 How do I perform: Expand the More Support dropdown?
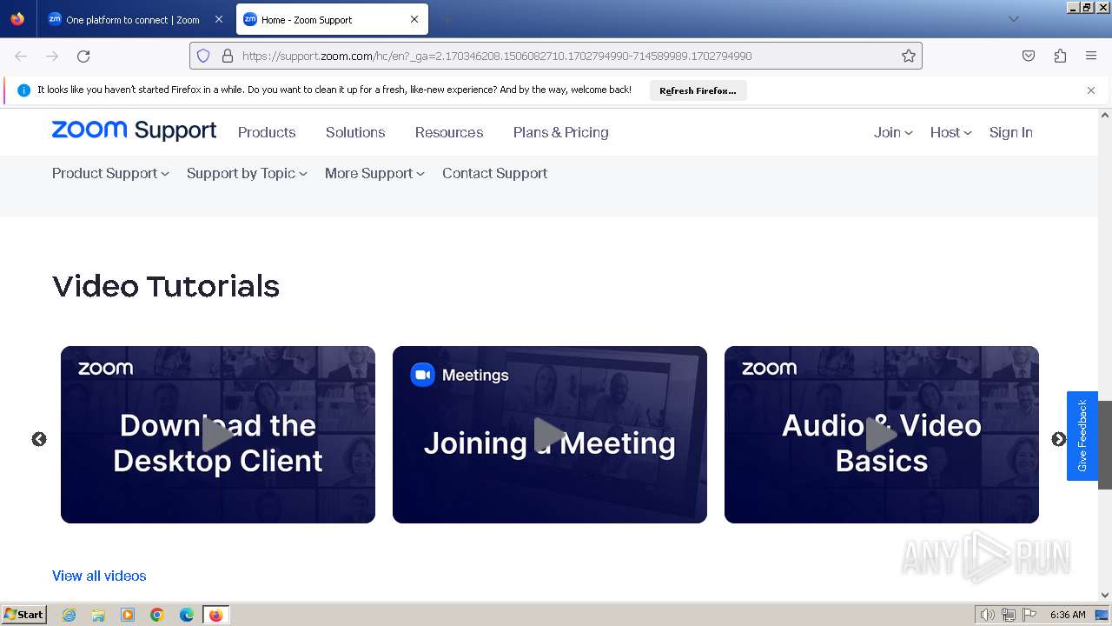(374, 173)
